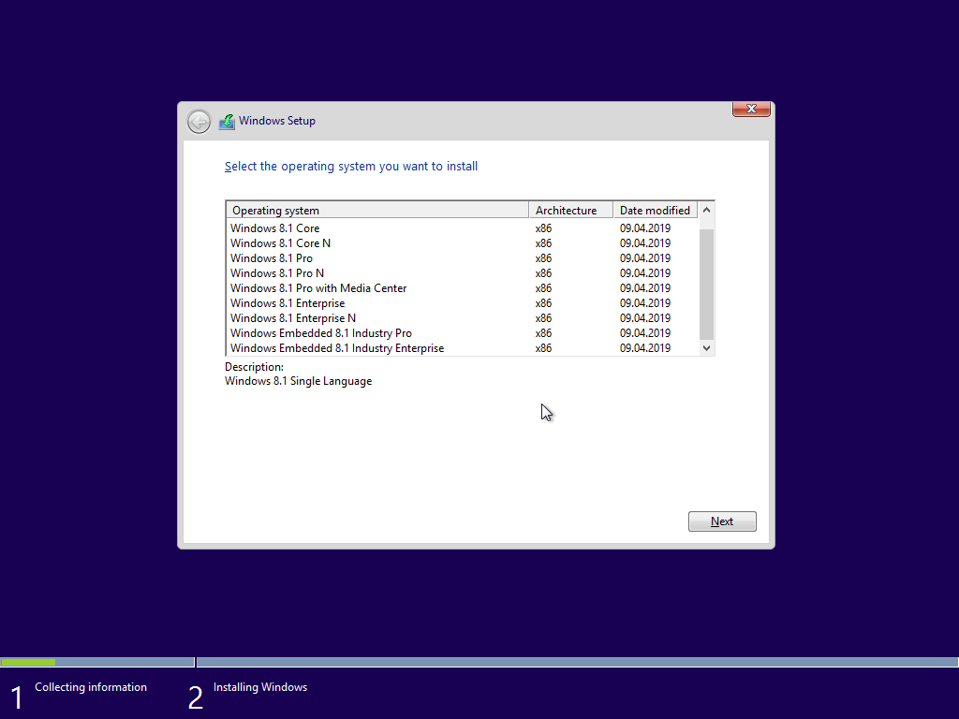Image resolution: width=959 pixels, height=719 pixels.
Task: Sort by Architecture column header
Action: point(570,211)
